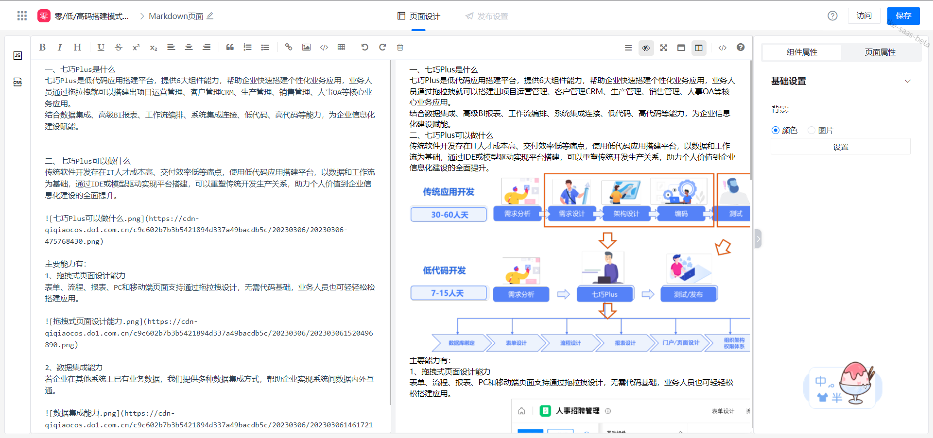Apply italic formatting
Screen dimensions: 933x438
(x=59, y=47)
